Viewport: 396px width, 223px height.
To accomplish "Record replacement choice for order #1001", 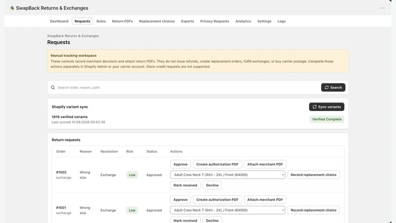I will click(313, 210).
